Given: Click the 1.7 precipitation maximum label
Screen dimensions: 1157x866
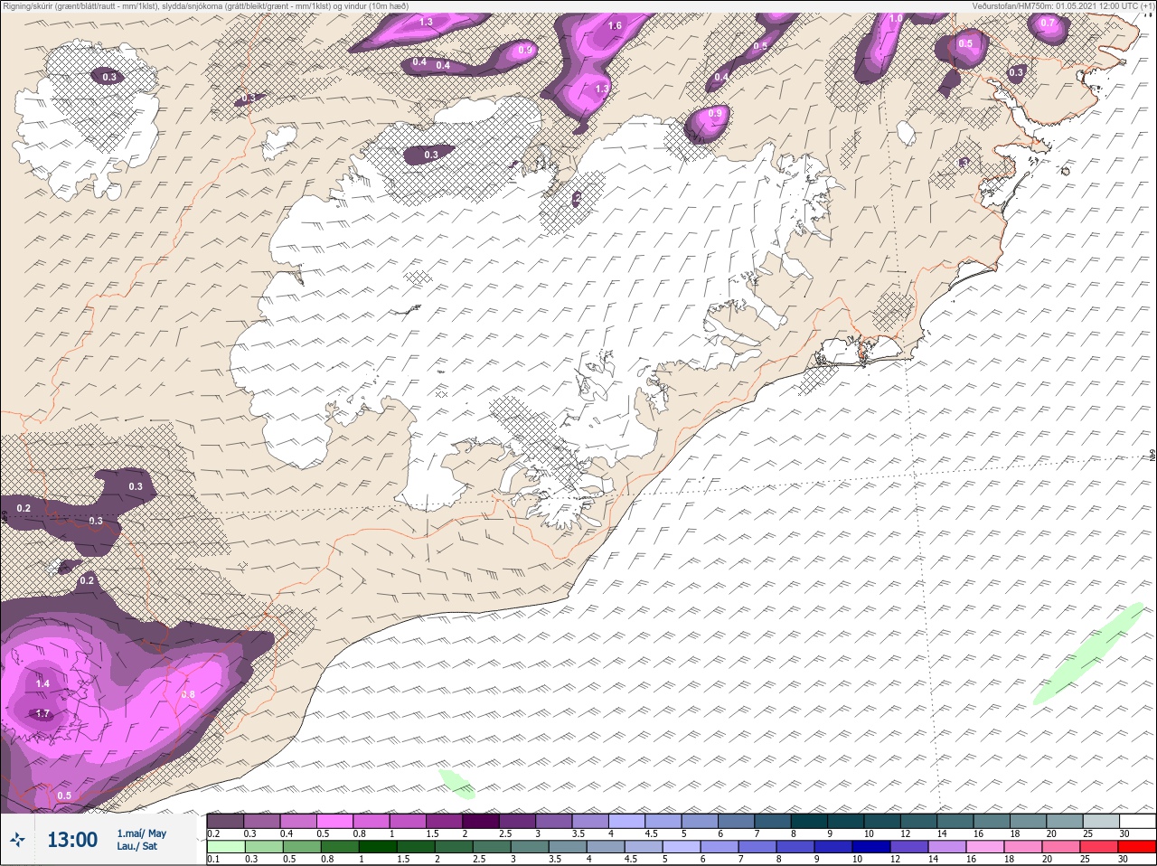Looking at the screenshot, I should coord(42,714).
